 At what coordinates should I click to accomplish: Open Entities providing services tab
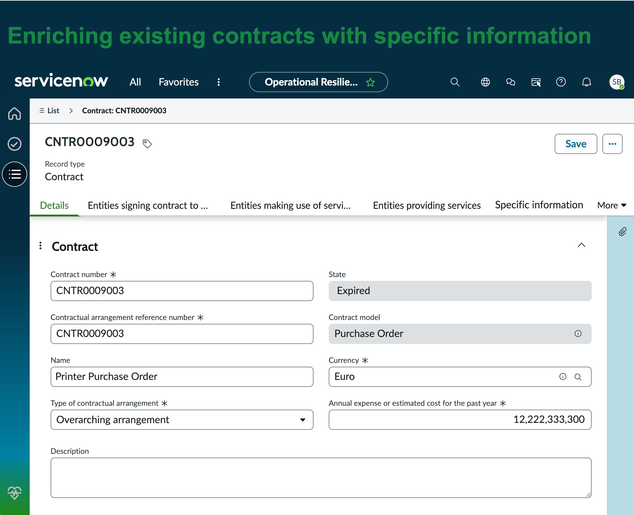(x=427, y=205)
